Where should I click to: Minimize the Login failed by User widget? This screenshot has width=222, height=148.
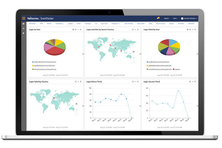click(x=193, y=29)
